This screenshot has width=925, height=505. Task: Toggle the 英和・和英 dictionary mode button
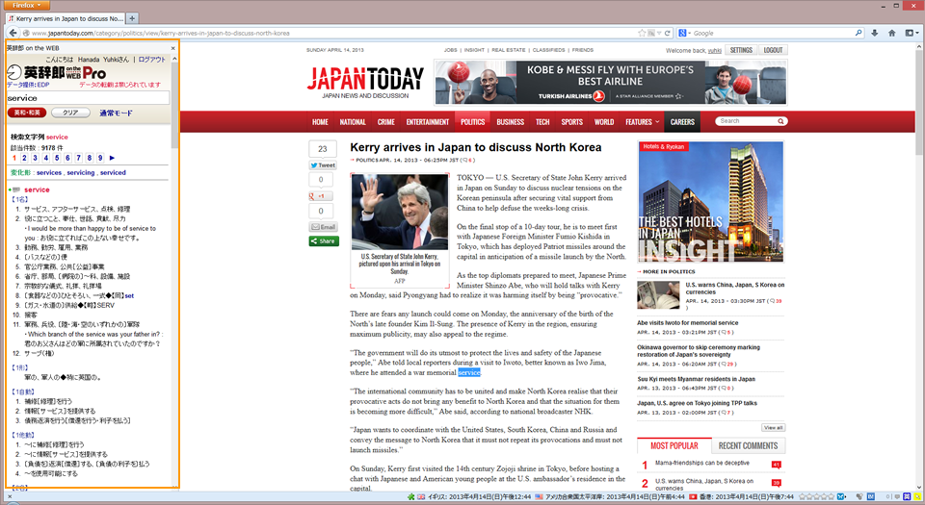pyautogui.click(x=25, y=113)
